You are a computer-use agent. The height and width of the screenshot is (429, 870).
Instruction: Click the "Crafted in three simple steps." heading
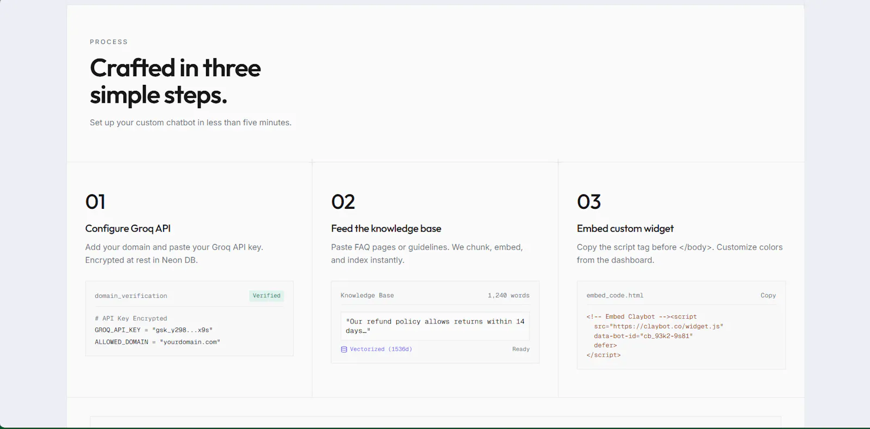(175, 82)
